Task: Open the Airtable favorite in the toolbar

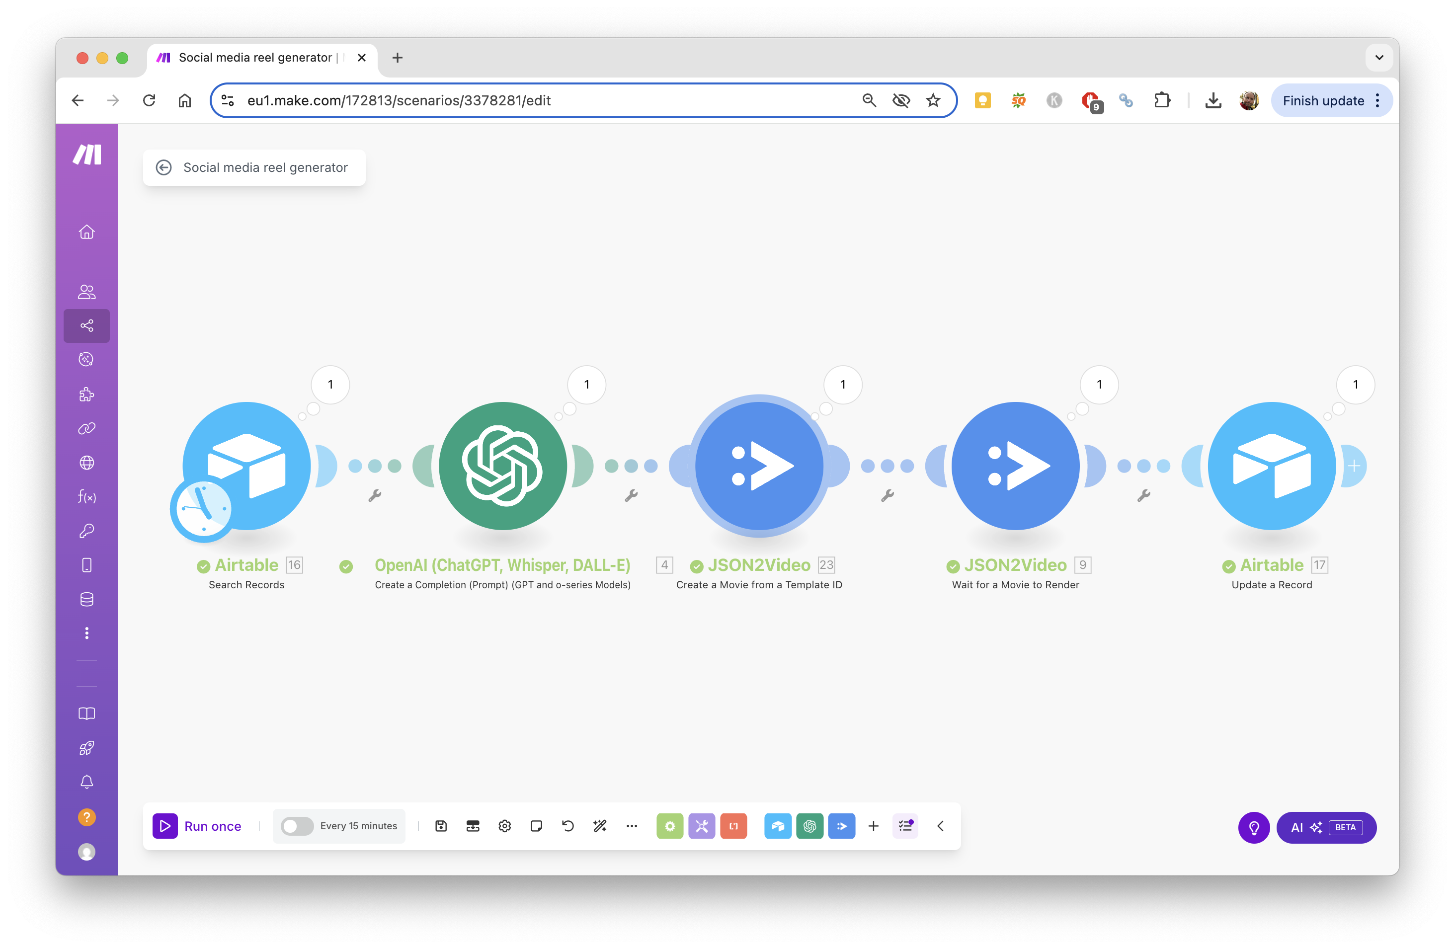Action: [x=778, y=826]
